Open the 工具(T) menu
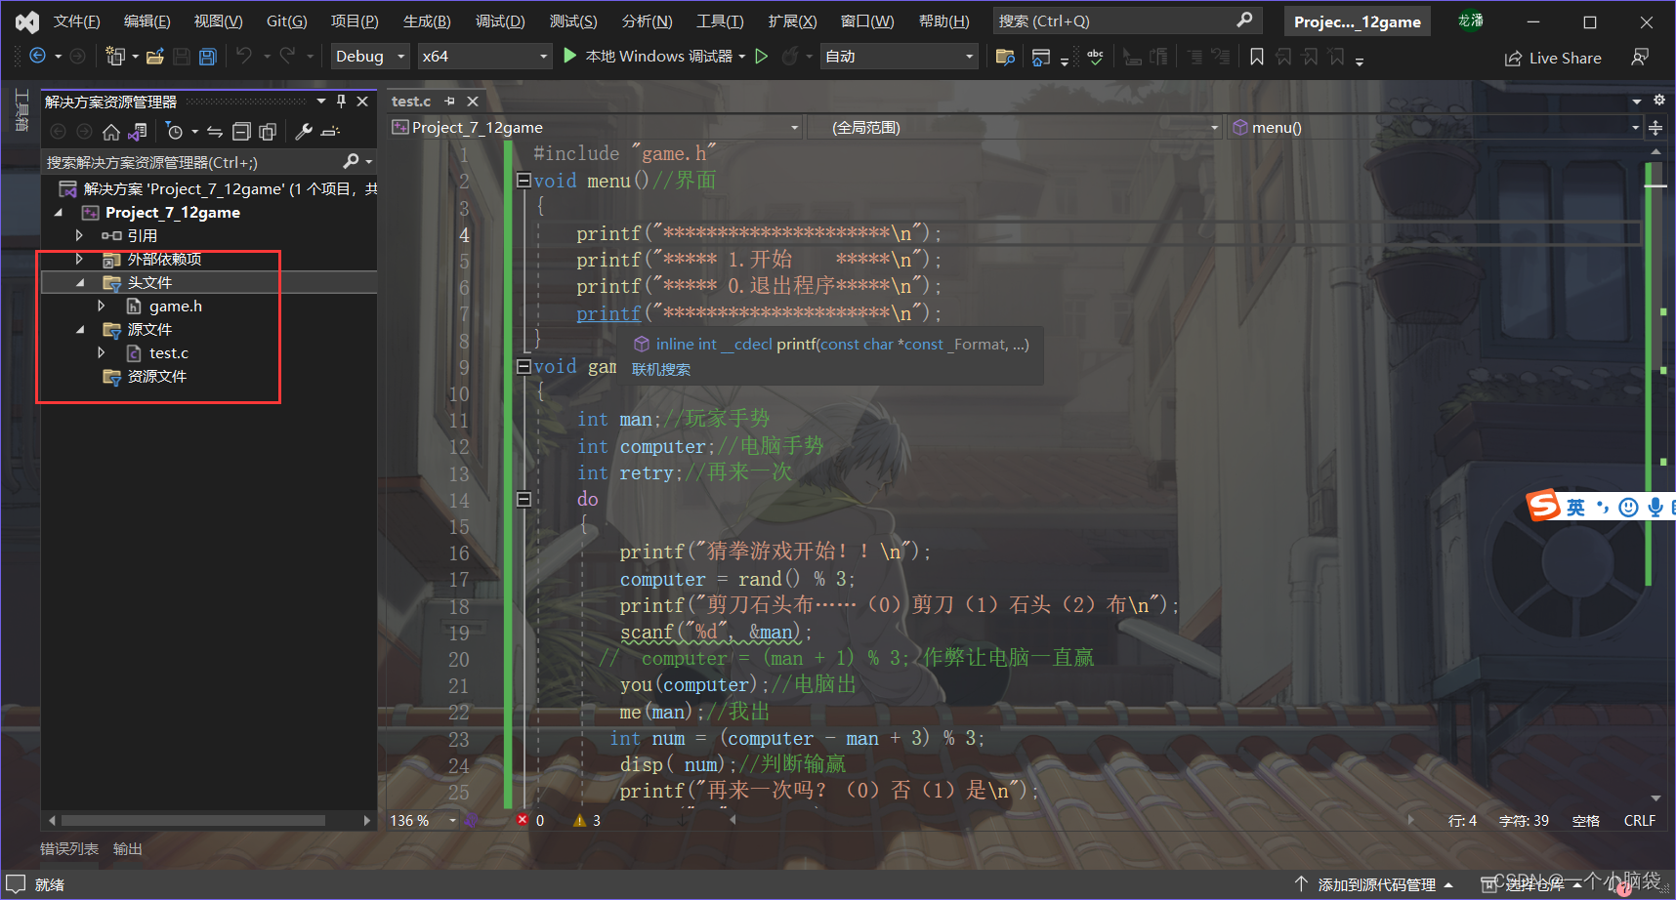 coord(720,21)
